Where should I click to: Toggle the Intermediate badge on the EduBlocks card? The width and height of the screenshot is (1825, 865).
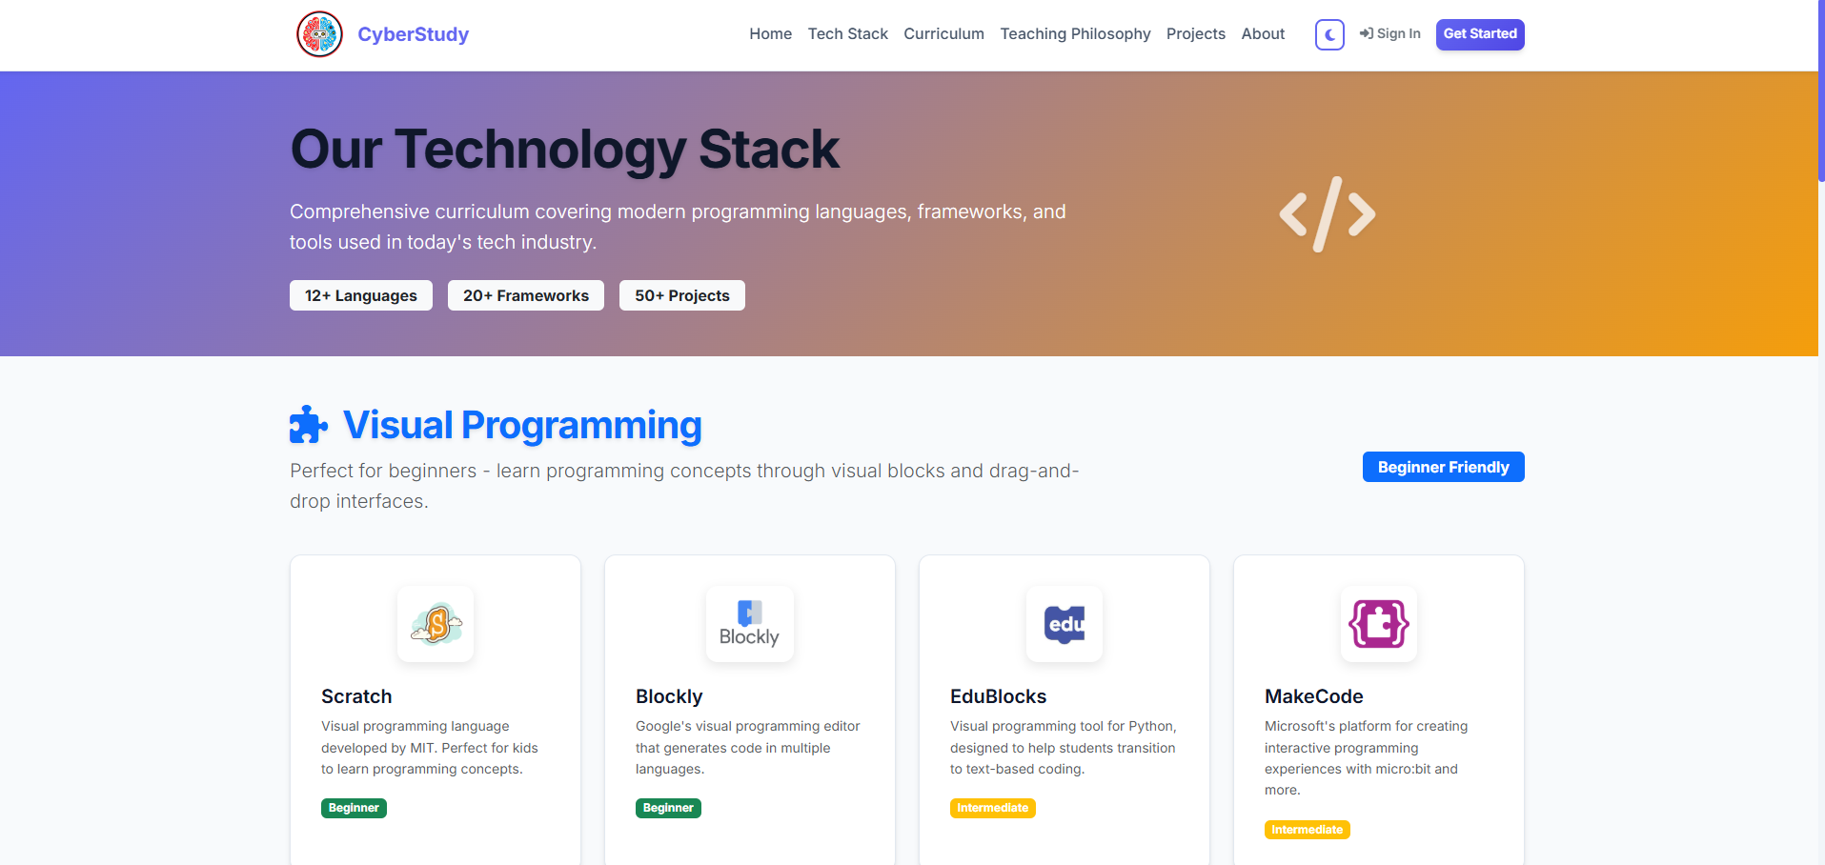[992, 808]
